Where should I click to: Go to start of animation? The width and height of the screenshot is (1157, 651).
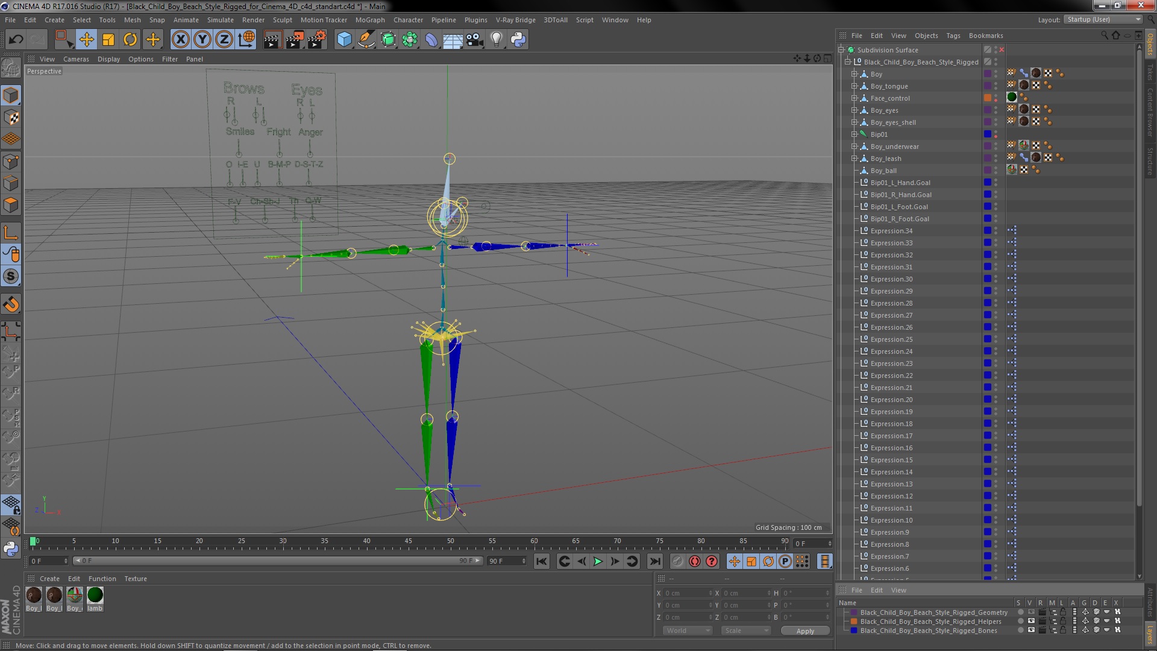pos(542,561)
